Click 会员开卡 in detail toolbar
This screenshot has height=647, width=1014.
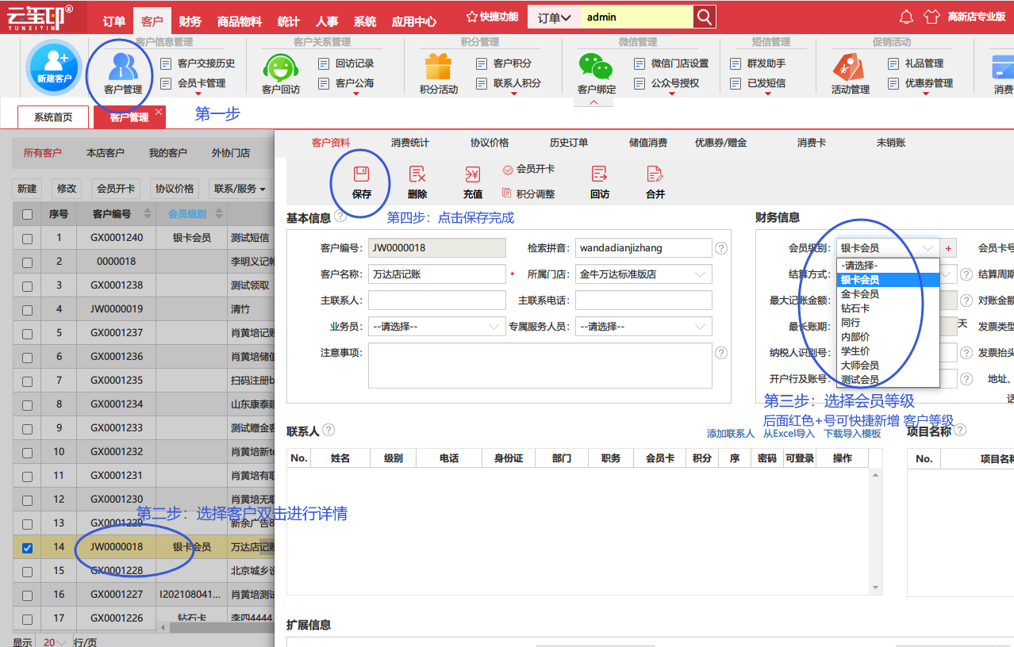click(x=528, y=169)
